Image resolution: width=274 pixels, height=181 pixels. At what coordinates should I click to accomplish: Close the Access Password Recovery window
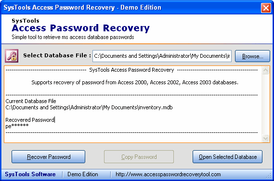pos(266,8)
